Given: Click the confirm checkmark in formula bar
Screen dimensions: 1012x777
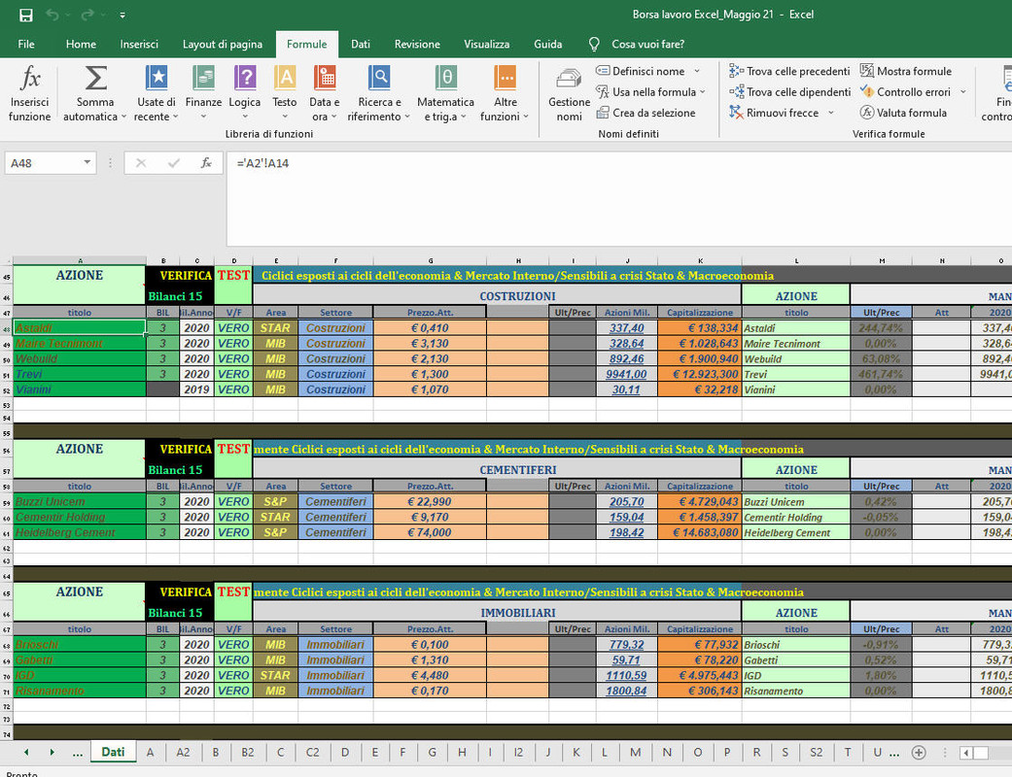Looking at the screenshot, I should [x=174, y=163].
